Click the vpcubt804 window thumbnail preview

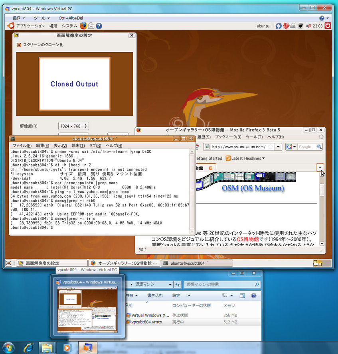[88, 309]
